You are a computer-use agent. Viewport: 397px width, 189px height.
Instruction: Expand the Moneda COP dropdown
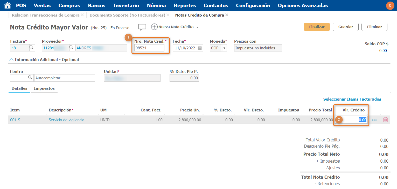[224, 48]
